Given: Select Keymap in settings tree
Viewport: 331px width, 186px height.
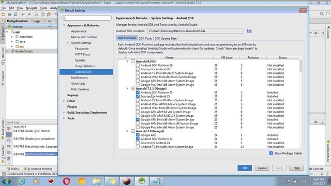Looking at the screenshot, I should (x=72, y=95).
